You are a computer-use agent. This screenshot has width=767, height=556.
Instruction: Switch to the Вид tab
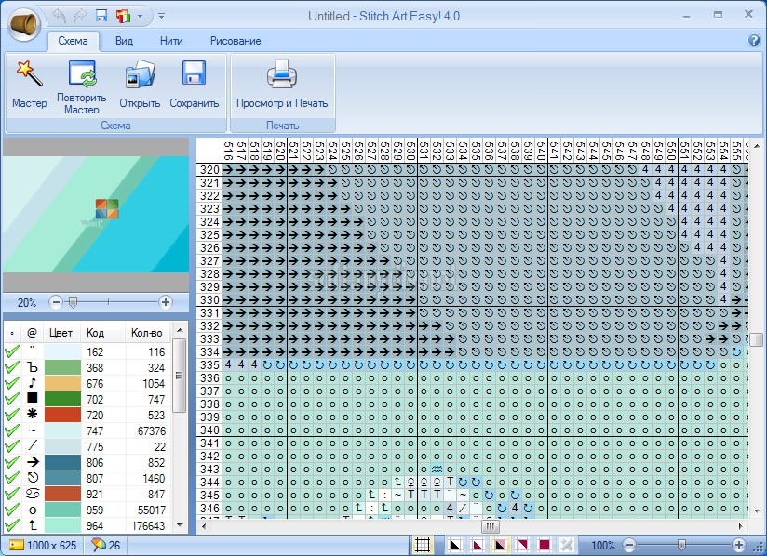(124, 41)
